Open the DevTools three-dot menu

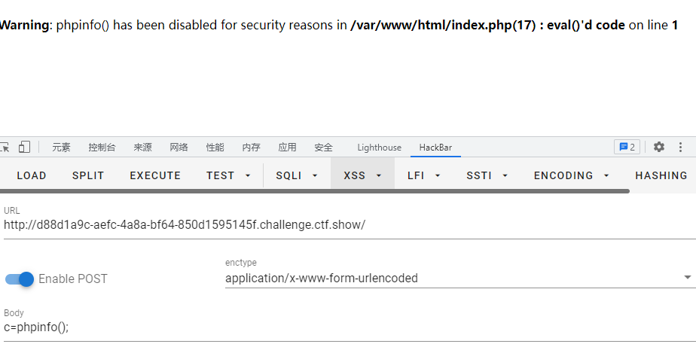(681, 148)
